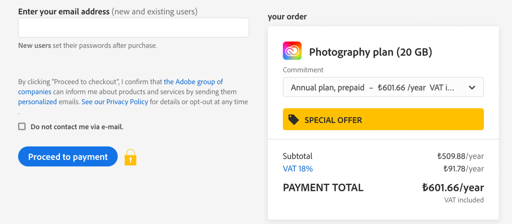The image size is (512, 224).
Task: Click the PAYMENT TOTAL amount ₺601.66/year
Action: point(453,187)
